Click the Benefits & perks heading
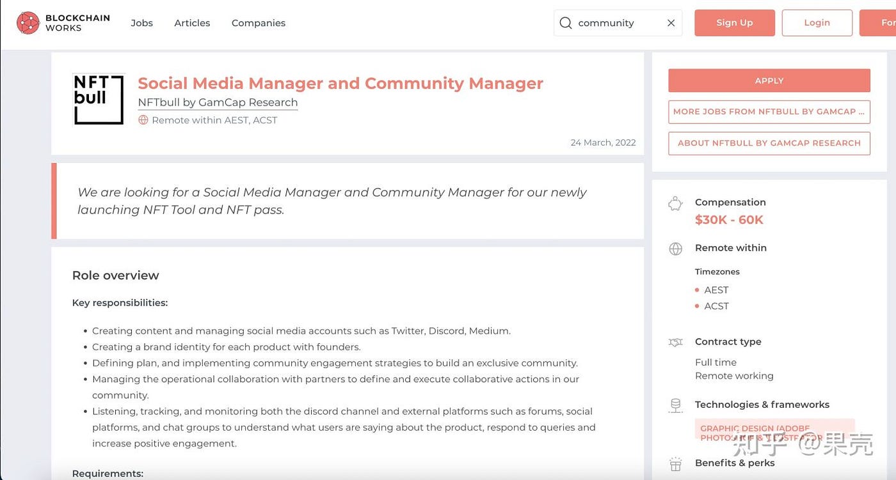This screenshot has height=480, width=896. [735, 463]
